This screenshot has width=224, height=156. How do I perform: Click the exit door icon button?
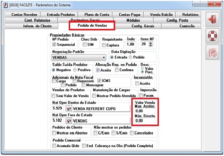(x=212, y=19)
